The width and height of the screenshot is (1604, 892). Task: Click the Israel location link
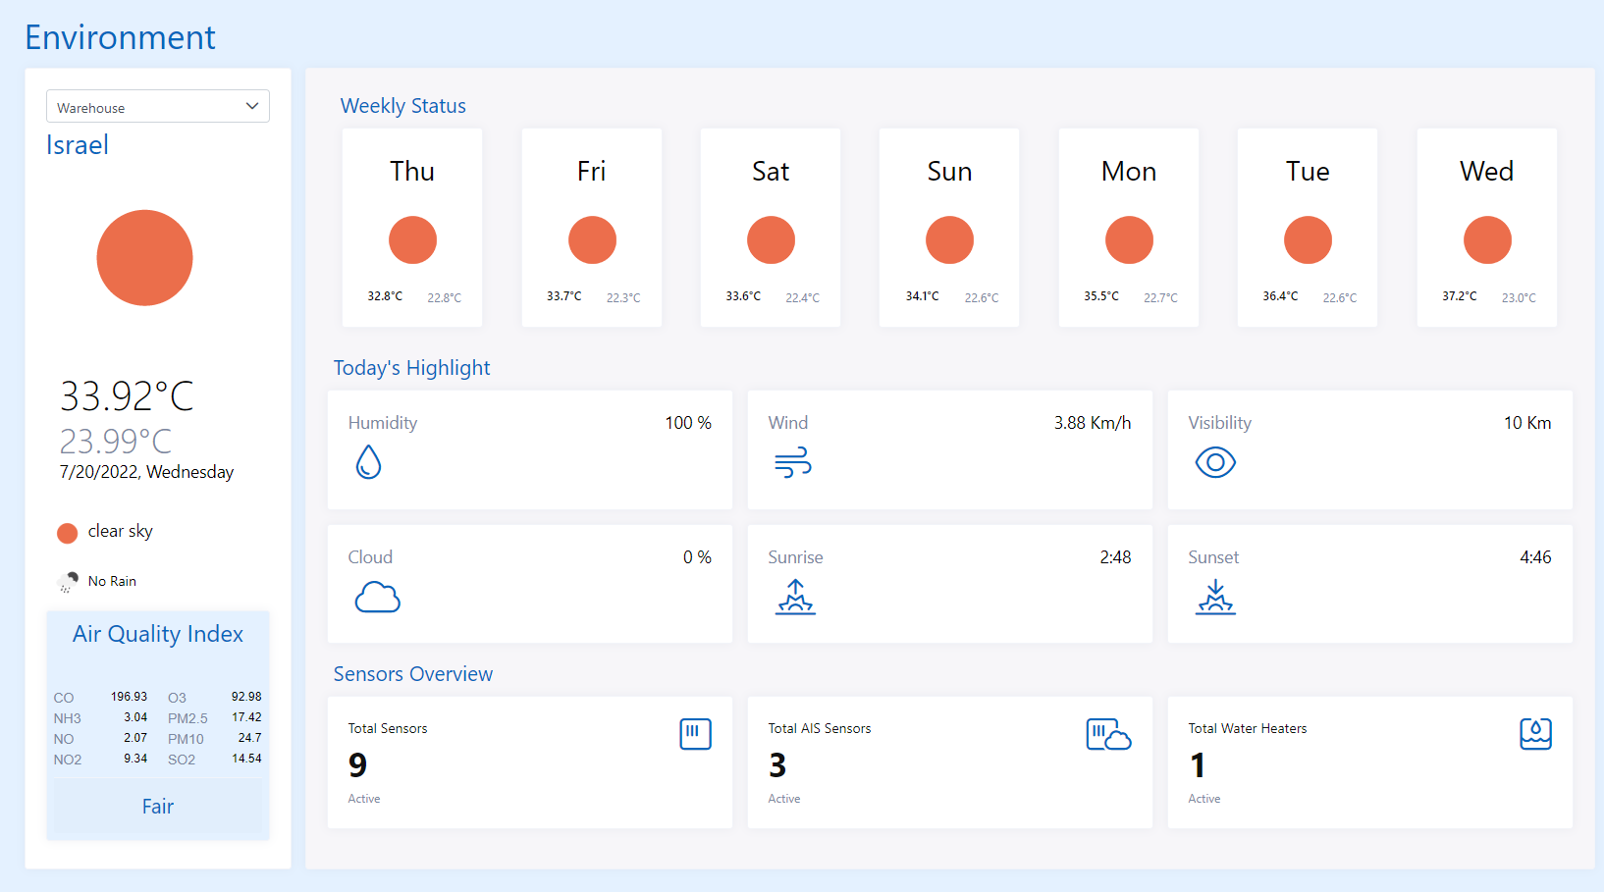[77, 144]
